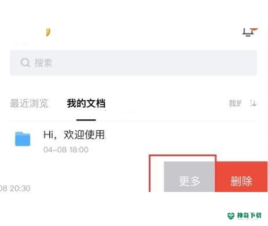The height and width of the screenshot is (226, 268).
Task: Click the 神奇下载 watermark text
Action: point(249,216)
